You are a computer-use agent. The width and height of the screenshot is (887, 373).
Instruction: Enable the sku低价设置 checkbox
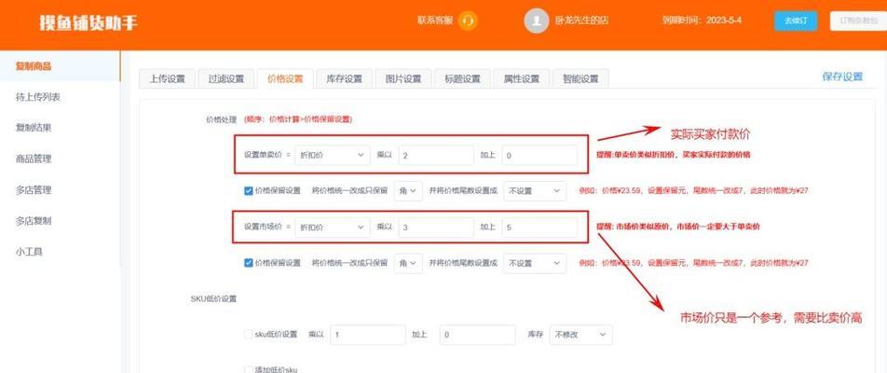249,335
